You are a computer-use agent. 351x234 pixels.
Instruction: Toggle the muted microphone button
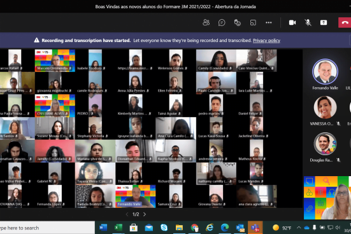308,22
